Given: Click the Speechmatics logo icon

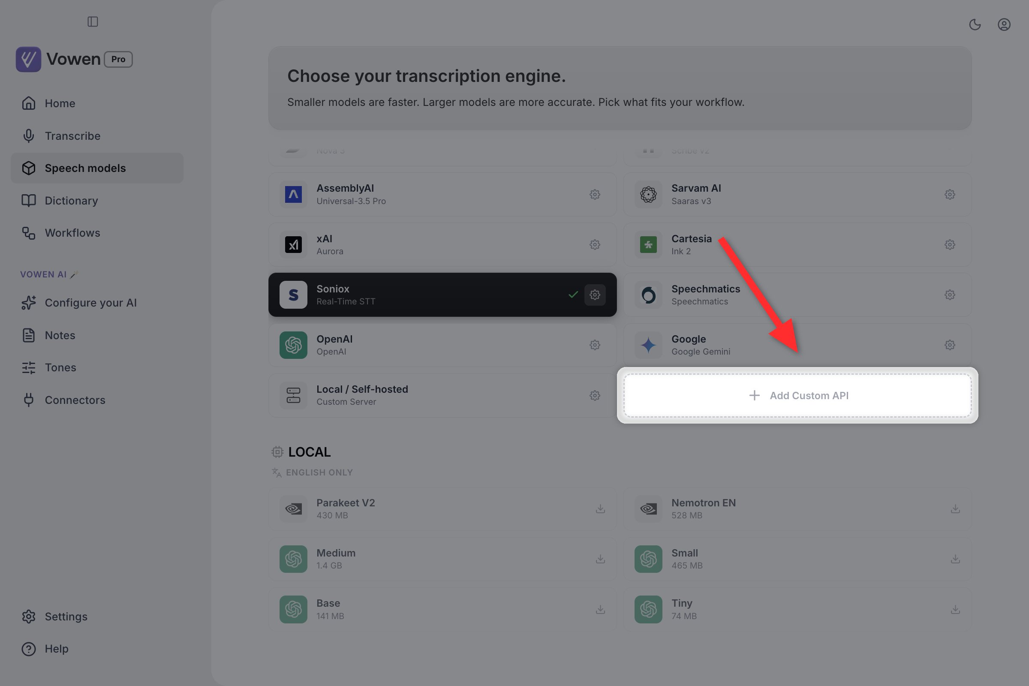Looking at the screenshot, I should 648,295.
